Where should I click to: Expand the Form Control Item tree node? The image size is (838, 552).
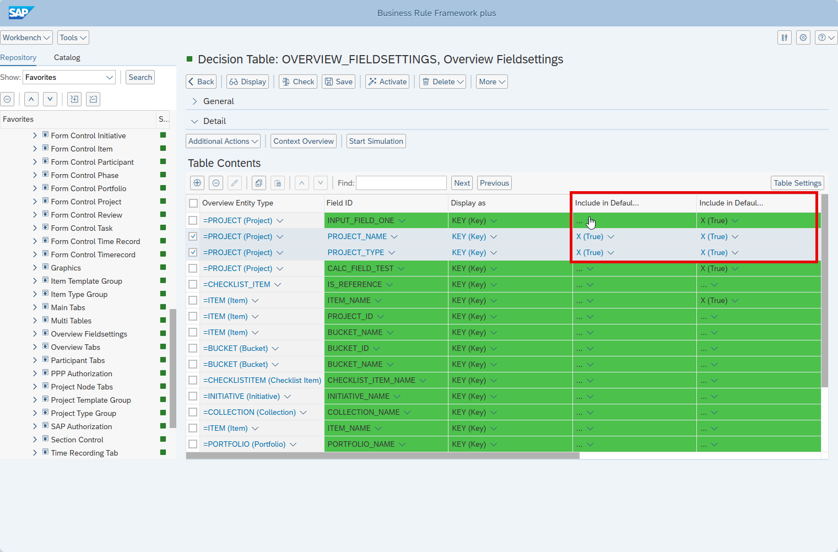(x=35, y=148)
